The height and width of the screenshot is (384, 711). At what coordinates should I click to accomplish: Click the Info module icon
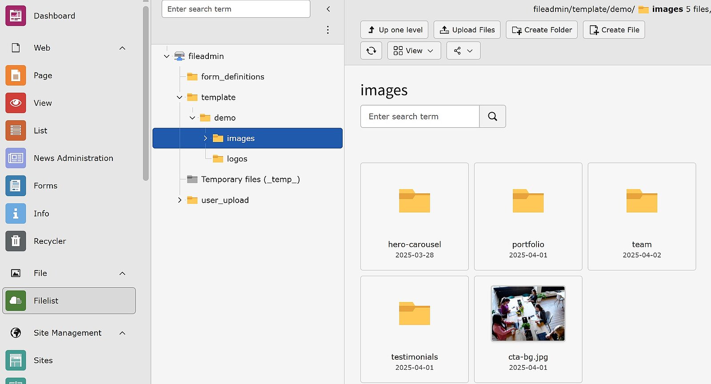pyautogui.click(x=16, y=214)
